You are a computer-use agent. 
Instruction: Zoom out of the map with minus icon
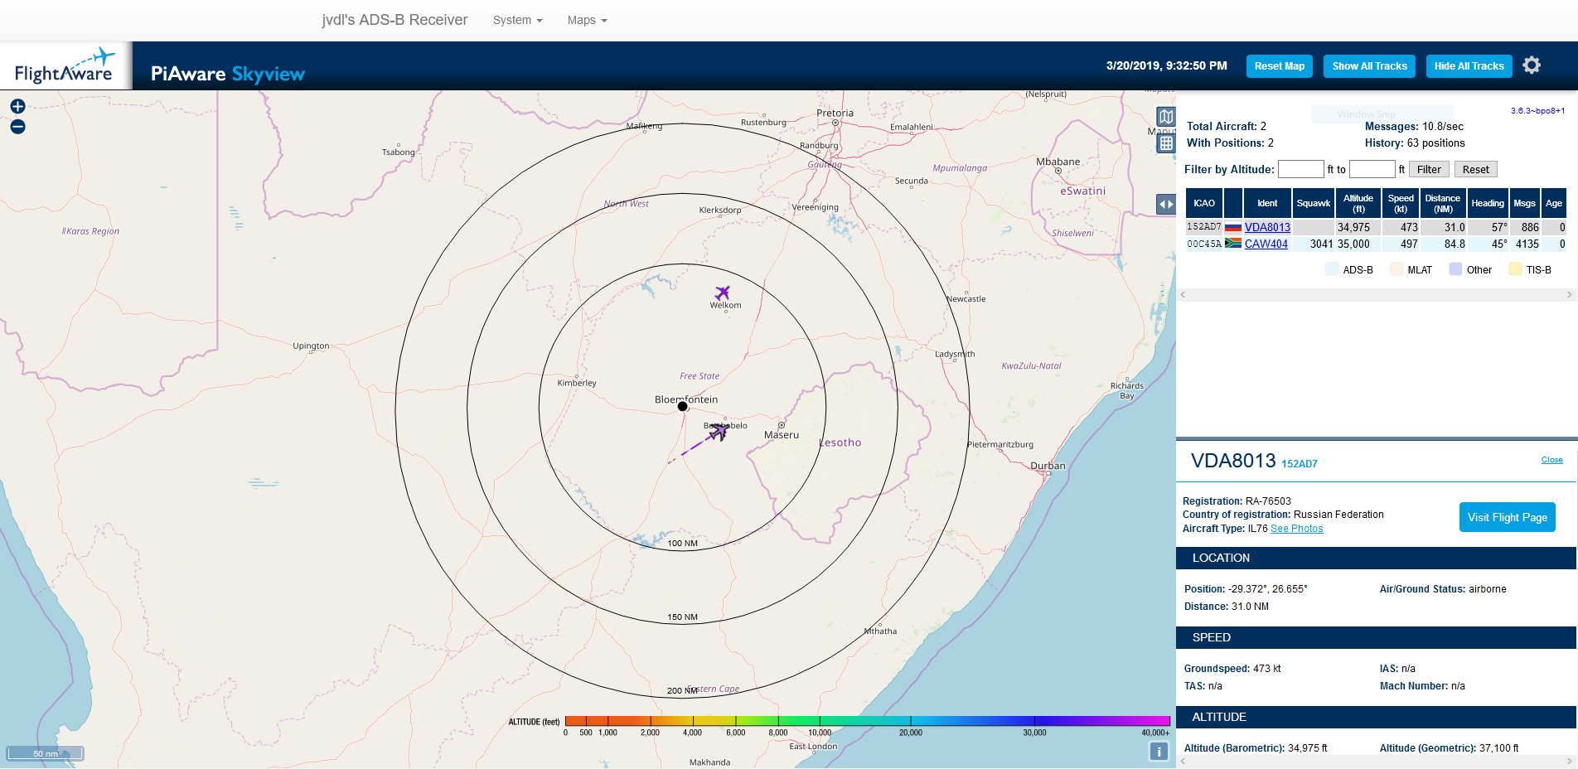(17, 127)
